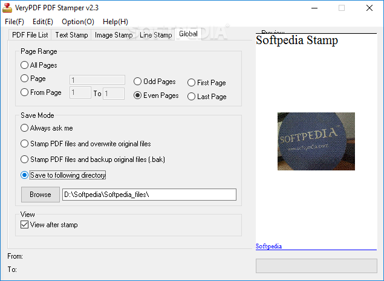This screenshot has width=384, height=281.
Task: Minimize the VeryPDF PDF Stamper window
Action: pos(314,8)
